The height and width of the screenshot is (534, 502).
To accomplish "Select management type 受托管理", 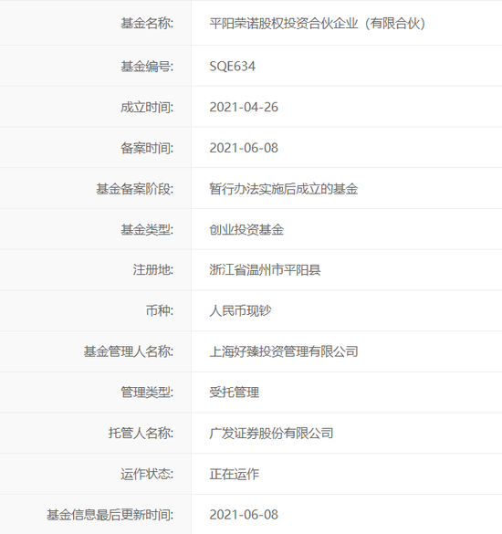I will click(234, 393).
